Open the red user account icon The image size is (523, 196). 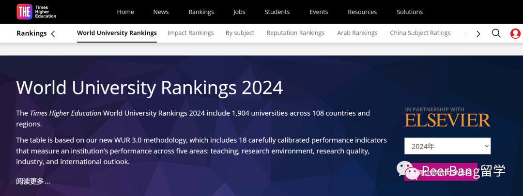[515, 33]
